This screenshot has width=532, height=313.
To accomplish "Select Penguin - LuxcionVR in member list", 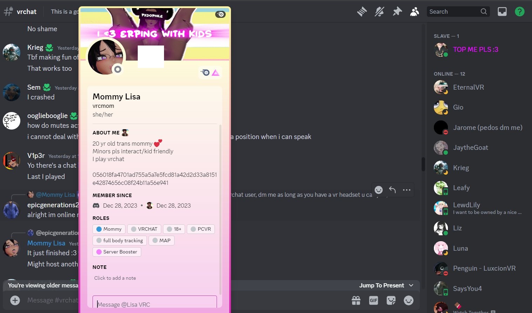I will (x=478, y=269).
